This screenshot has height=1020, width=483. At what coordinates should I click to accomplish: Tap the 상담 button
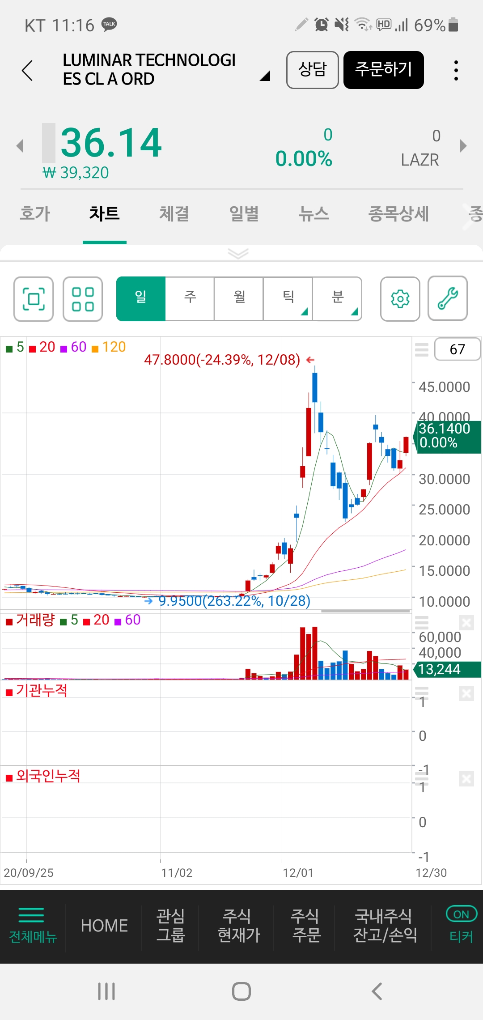tap(313, 70)
